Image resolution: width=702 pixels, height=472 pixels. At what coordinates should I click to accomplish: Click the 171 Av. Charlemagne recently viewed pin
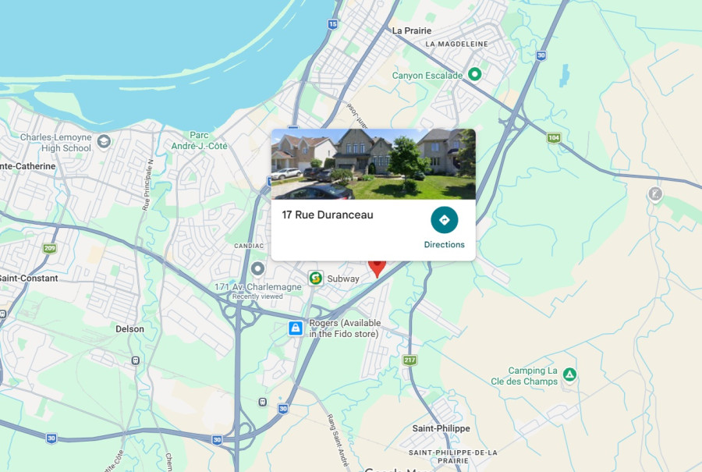pyautogui.click(x=258, y=270)
